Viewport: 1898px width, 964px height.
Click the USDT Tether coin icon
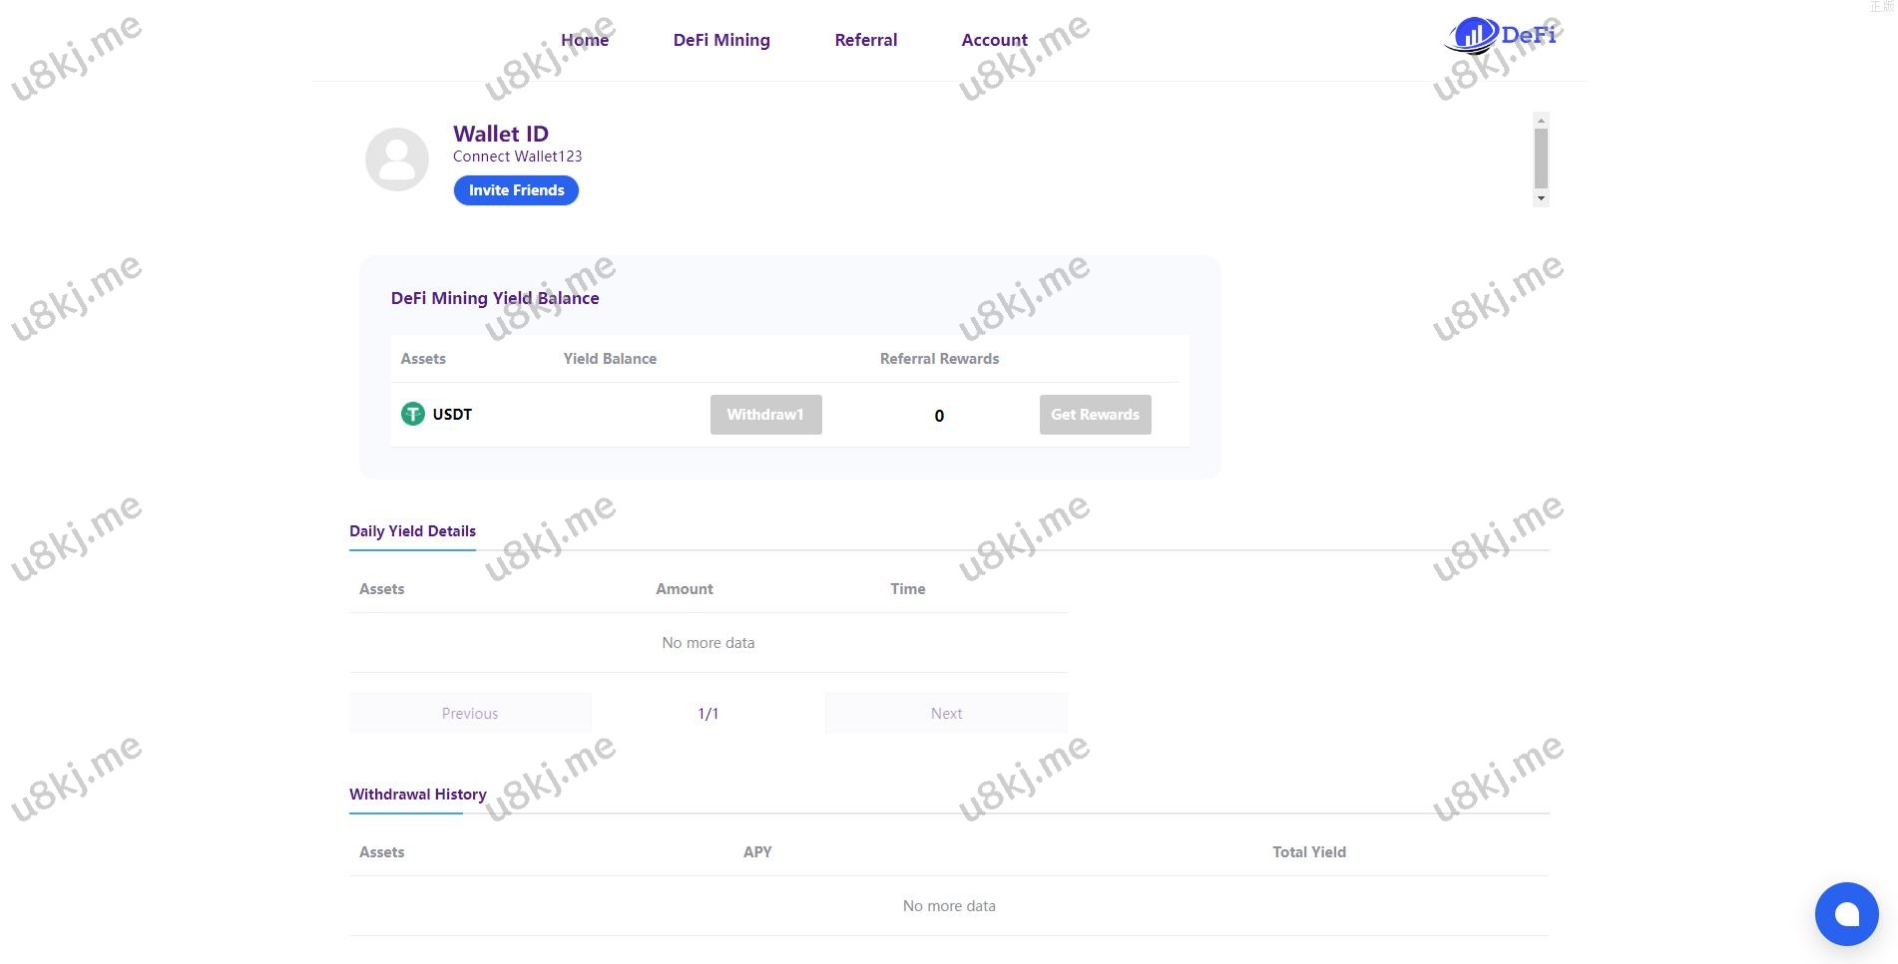412,414
